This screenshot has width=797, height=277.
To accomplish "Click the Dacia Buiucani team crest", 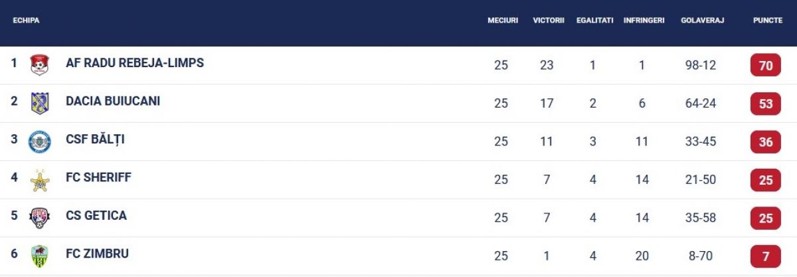I will [40, 103].
